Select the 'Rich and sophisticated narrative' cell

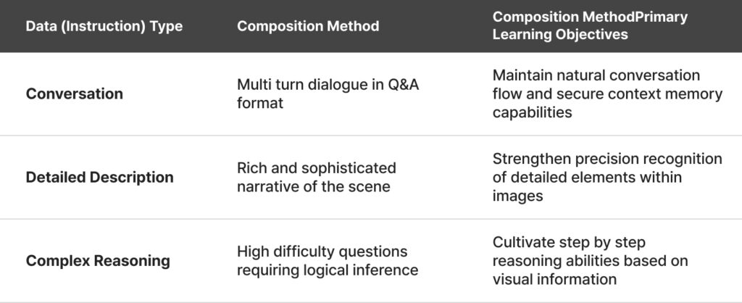click(x=317, y=177)
